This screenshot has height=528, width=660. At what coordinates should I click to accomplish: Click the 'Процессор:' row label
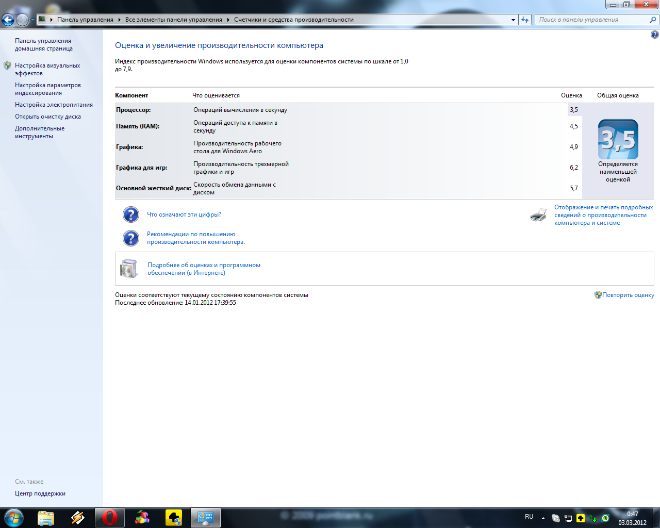click(134, 110)
